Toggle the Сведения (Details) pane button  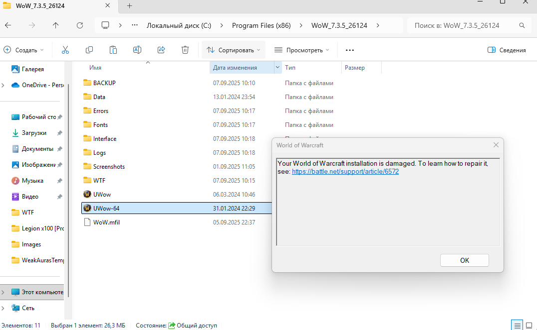tap(507, 50)
